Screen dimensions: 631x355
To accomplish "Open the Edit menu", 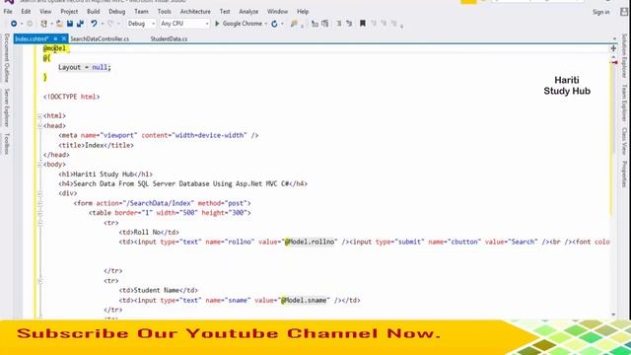I will (x=26, y=12).
